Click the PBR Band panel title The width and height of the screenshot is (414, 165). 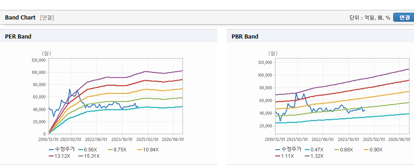(245, 37)
